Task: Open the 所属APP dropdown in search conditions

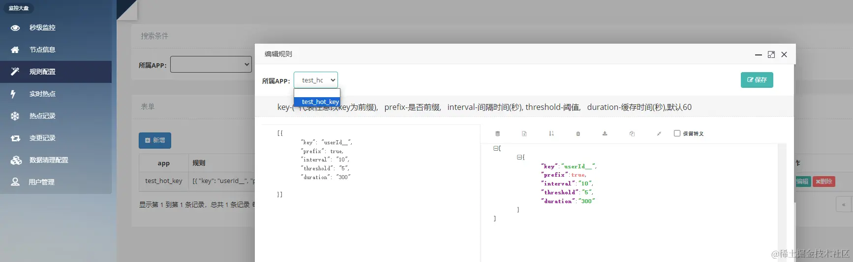Action: pyautogui.click(x=211, y=64)
